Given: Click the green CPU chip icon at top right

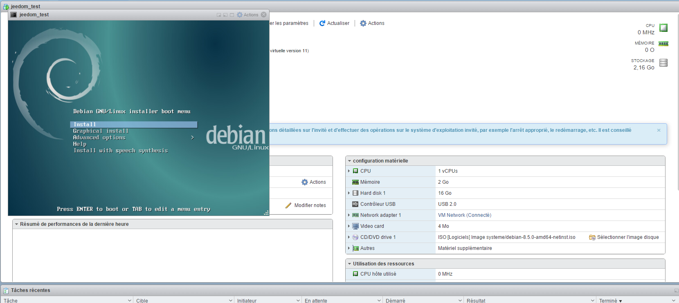Looking at the screenshot, I should [x=663, y=28].
